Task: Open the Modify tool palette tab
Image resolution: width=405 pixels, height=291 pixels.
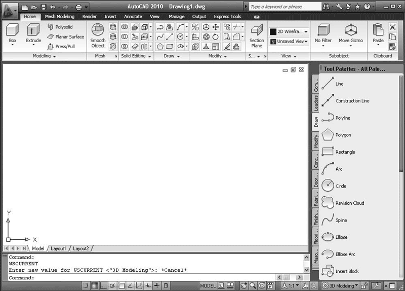Action: (315, 141)
